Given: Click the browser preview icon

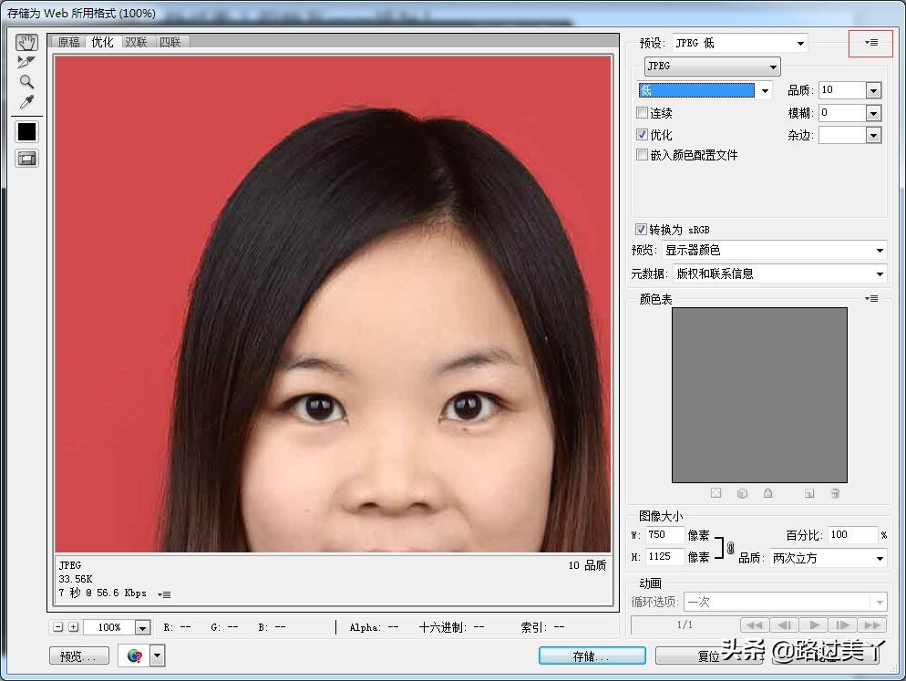Looking at the screenshot, I should click(135, 655).
